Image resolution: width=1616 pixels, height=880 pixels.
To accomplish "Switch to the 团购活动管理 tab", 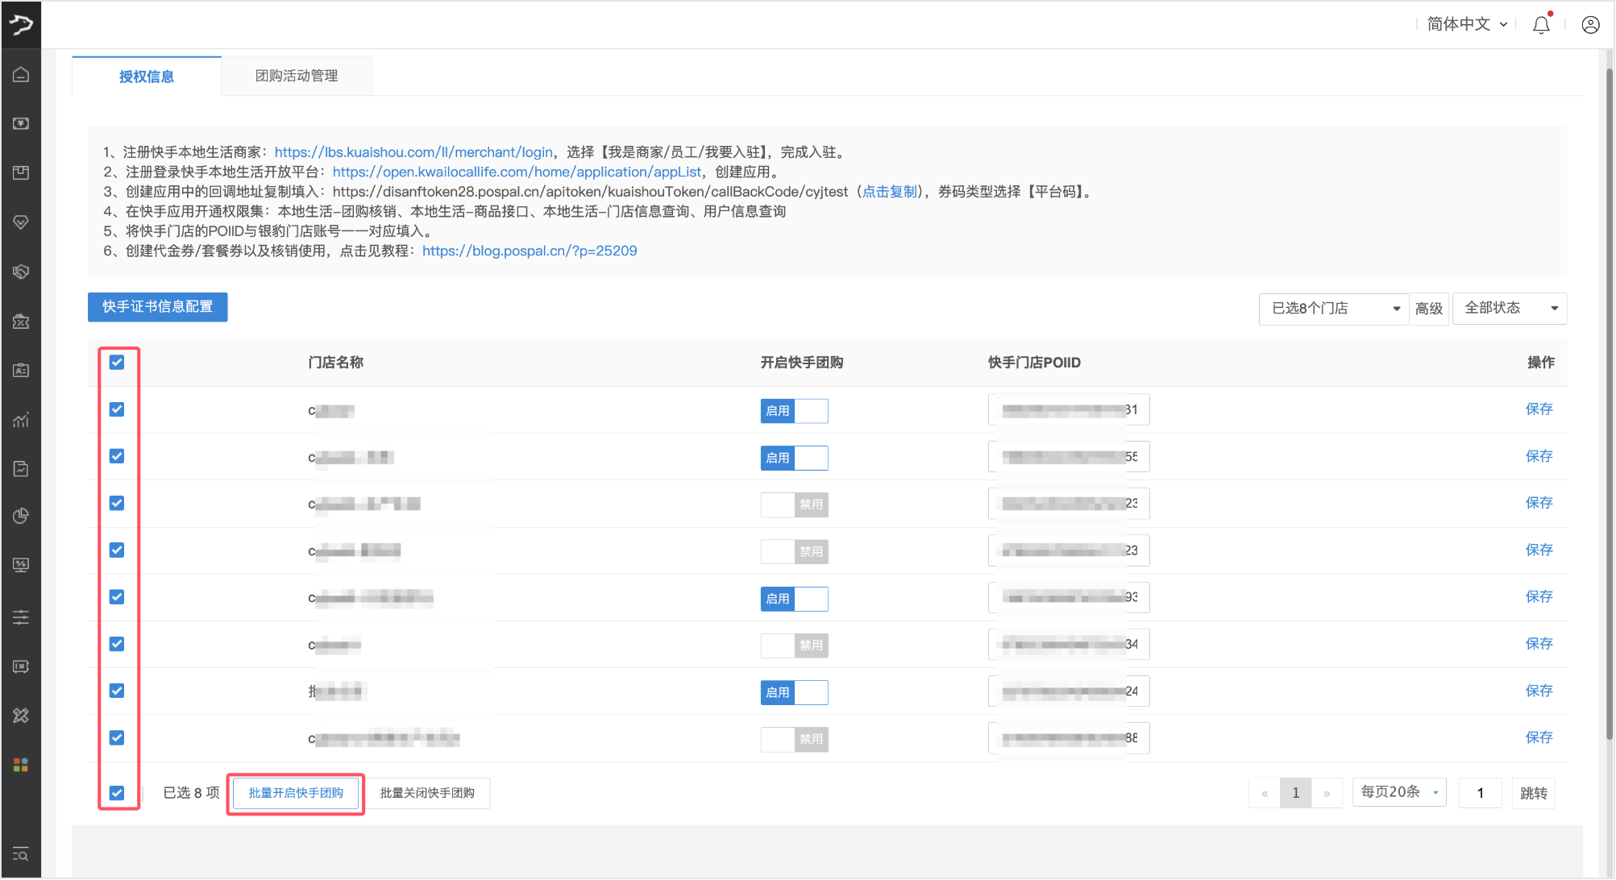I will pos(297,76).
